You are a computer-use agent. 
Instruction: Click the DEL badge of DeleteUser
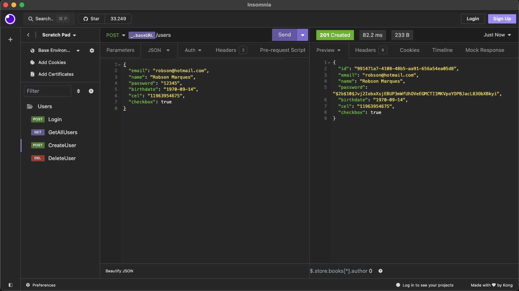(x=38, y=158)
